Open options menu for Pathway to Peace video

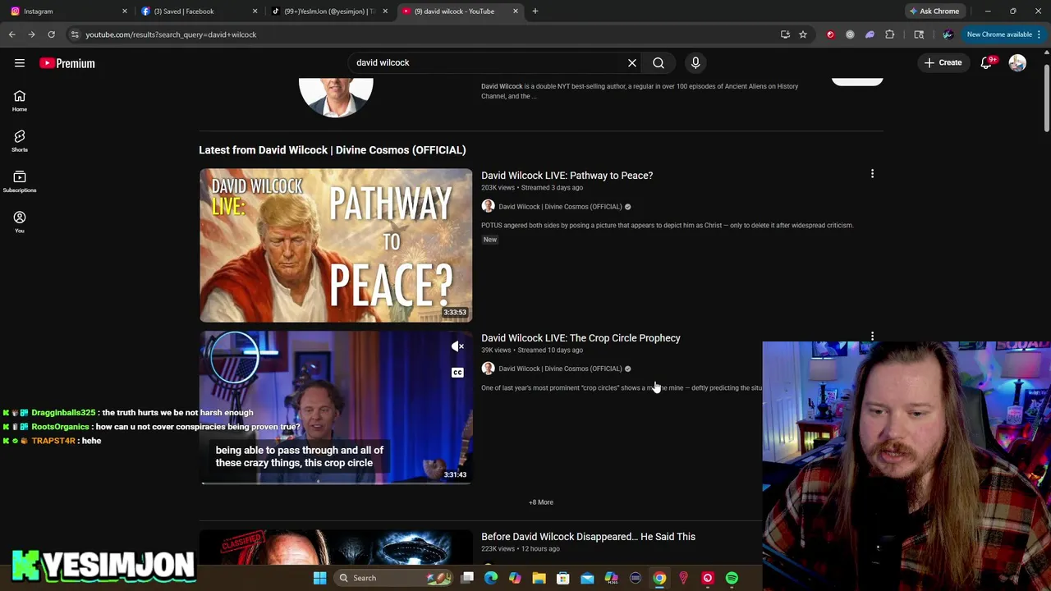point(872,174)
